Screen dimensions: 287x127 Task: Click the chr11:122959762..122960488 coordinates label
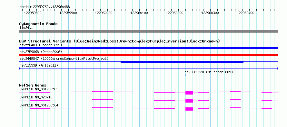[x=45, y=7]
